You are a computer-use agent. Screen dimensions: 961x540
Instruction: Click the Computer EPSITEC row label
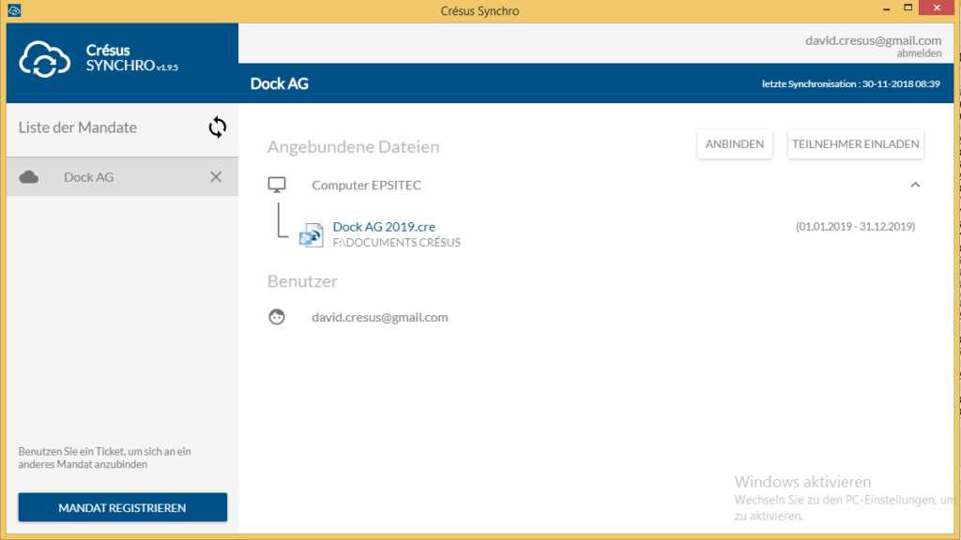[367, 185]
